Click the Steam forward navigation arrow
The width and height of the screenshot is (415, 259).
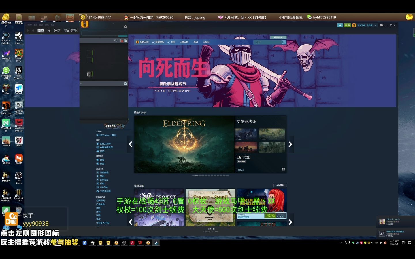point(33,31)
